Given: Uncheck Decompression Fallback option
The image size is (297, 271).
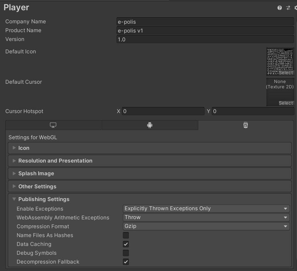Looking at the screenshot, I should (126, 262).
